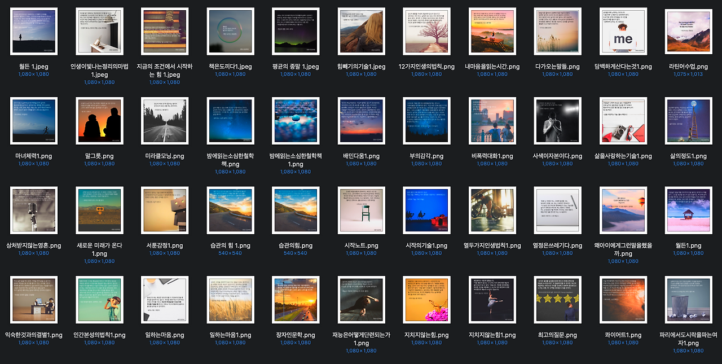Click the file name '말그릇.png'
Viewport: 722px width, 364px height.
coord(99,156)
